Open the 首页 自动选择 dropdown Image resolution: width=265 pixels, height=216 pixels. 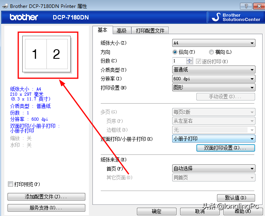tap(213, 168)
